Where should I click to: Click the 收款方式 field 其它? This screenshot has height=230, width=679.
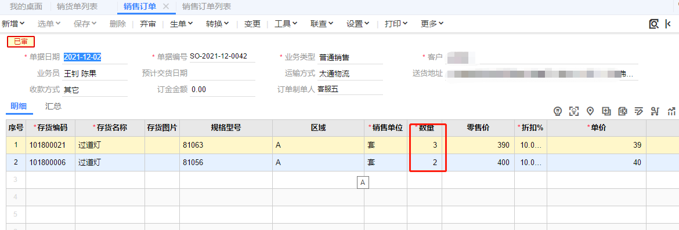point(95,90)
